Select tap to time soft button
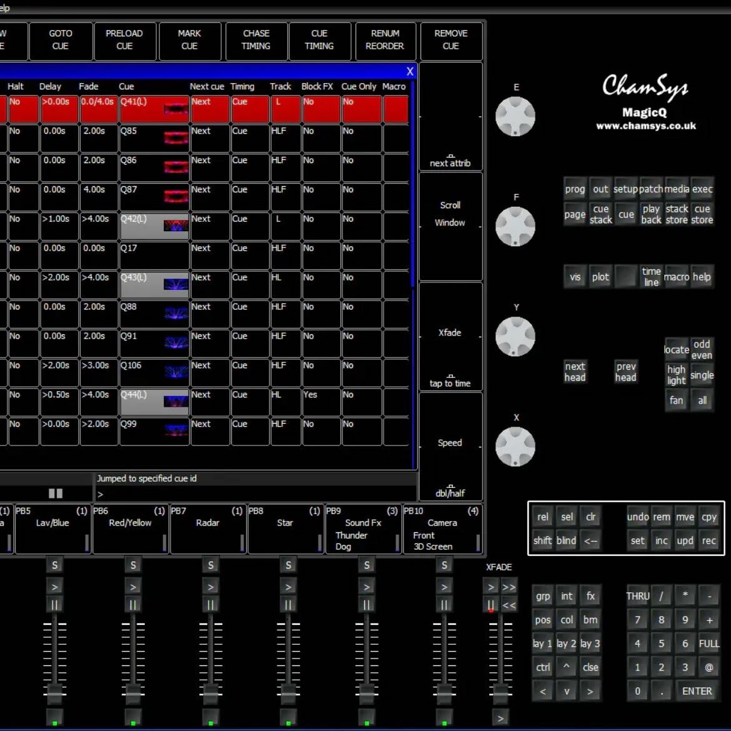The height and width of the screenshot is (731, 731). point(450,337)
